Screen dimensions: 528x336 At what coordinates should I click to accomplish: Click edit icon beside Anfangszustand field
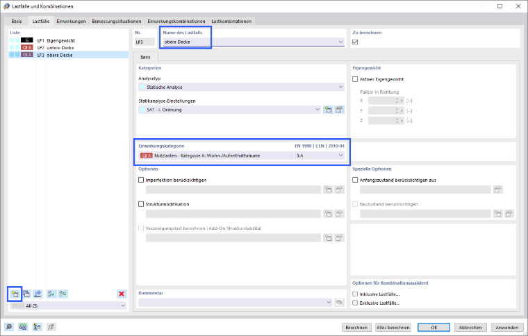coord(497,190)
